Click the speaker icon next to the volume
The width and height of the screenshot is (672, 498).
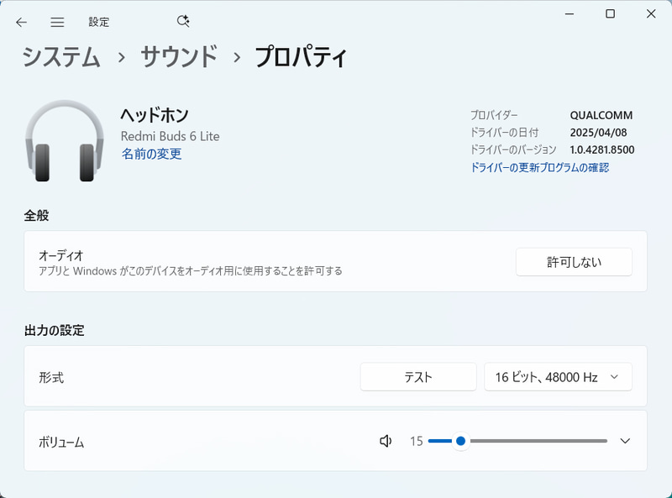(385, 440)
